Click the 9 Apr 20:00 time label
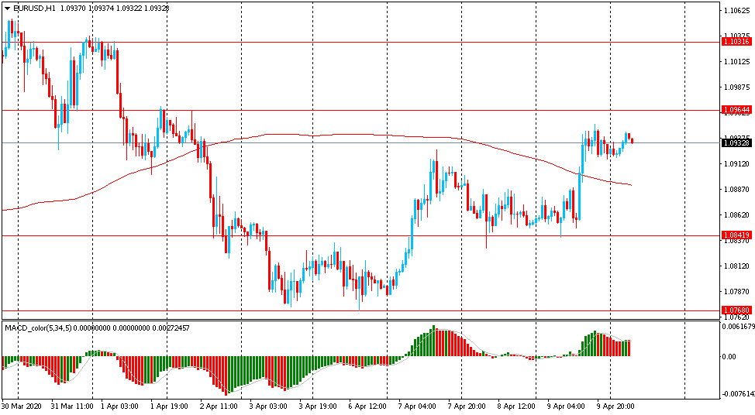This screenshot has width=755, height=415. click(615, 406)
